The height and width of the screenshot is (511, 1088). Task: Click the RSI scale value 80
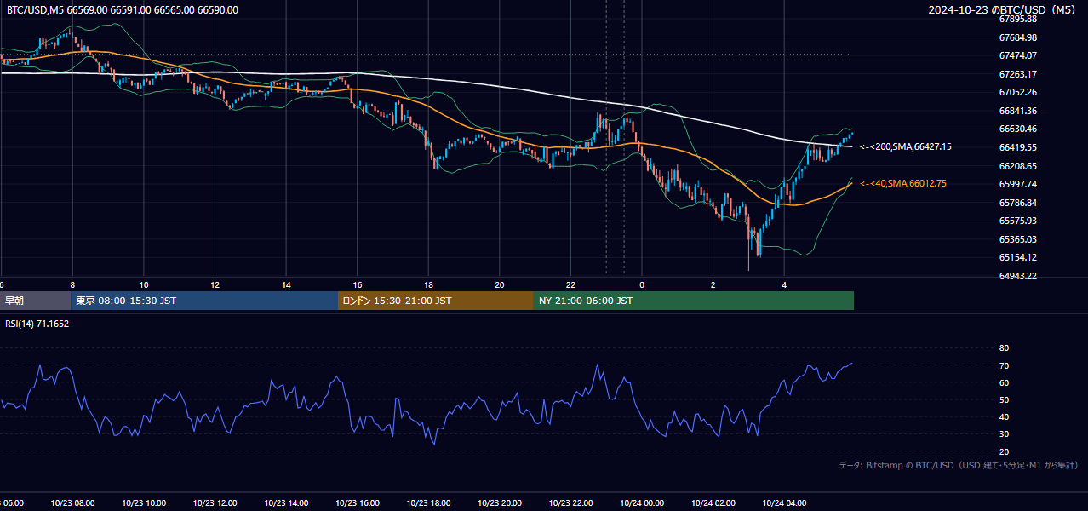coord(1004,348)
